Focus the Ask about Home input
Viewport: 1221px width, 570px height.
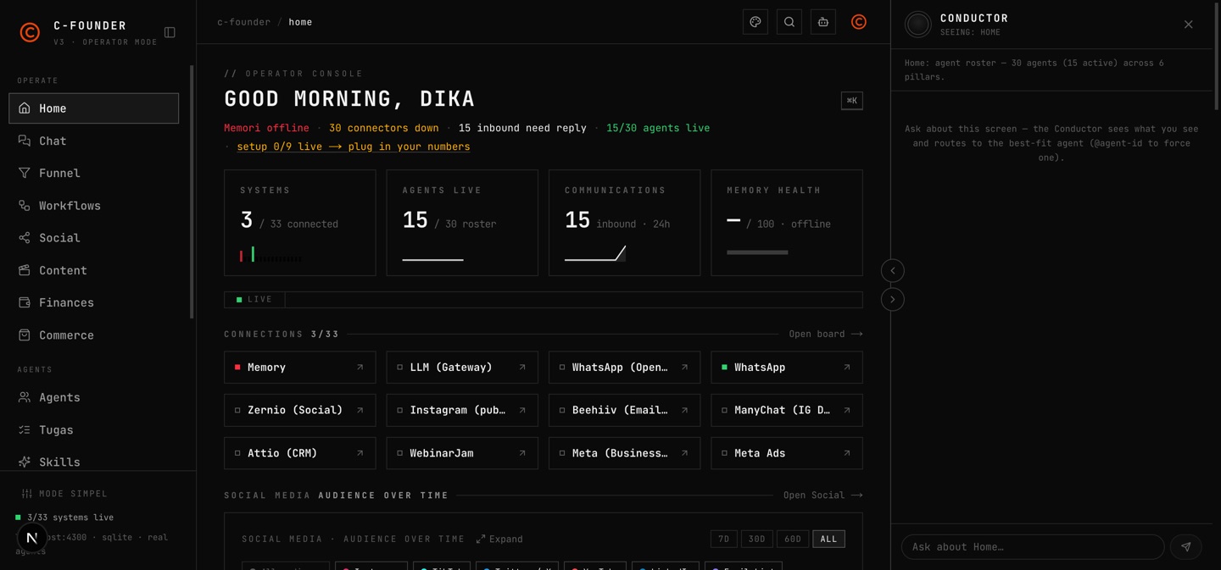[1033, 547]
